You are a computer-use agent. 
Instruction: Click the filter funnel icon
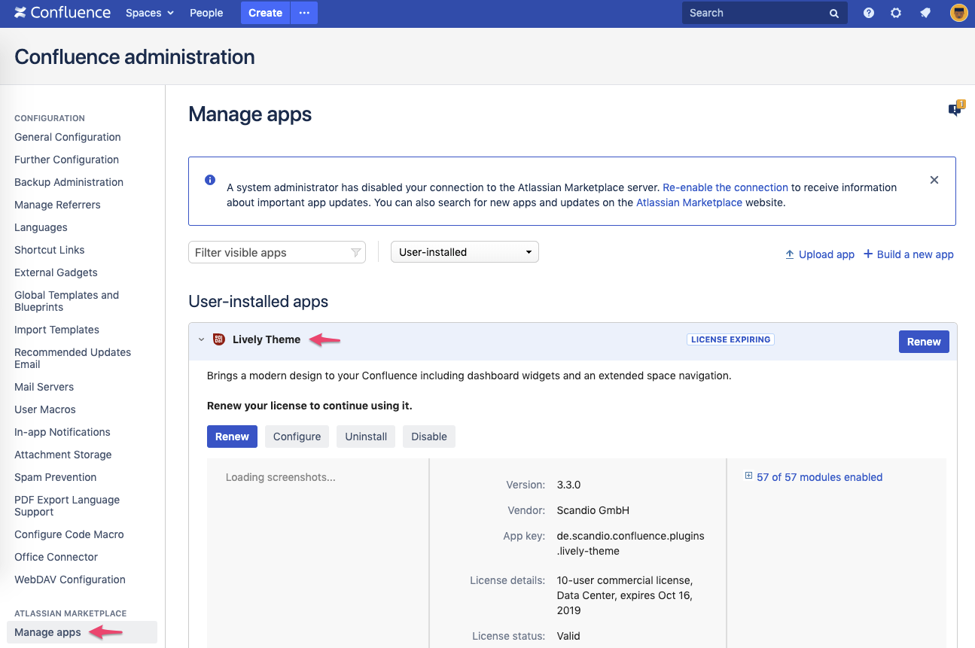356,253
